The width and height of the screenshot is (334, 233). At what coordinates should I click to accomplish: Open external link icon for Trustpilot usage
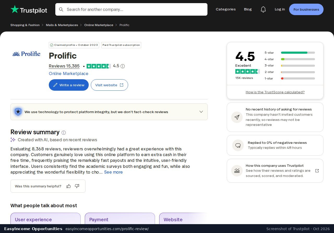pos(317,171)
